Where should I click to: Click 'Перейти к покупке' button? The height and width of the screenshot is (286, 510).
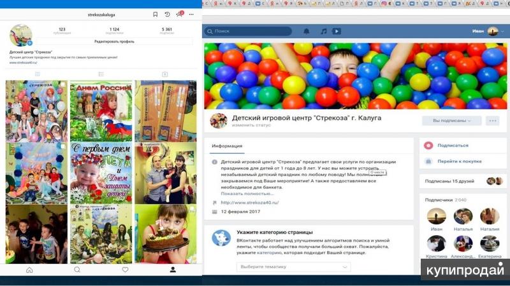[459, 161]
